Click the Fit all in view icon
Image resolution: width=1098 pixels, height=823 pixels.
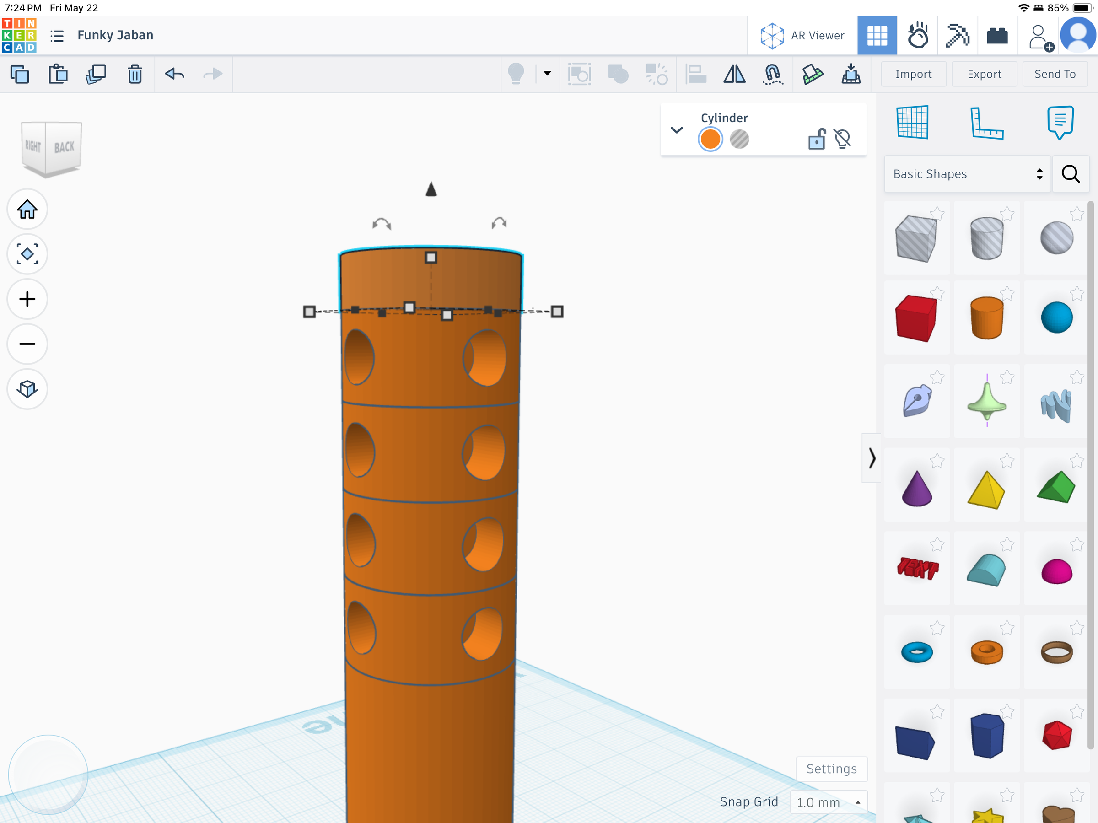(27, 254)
